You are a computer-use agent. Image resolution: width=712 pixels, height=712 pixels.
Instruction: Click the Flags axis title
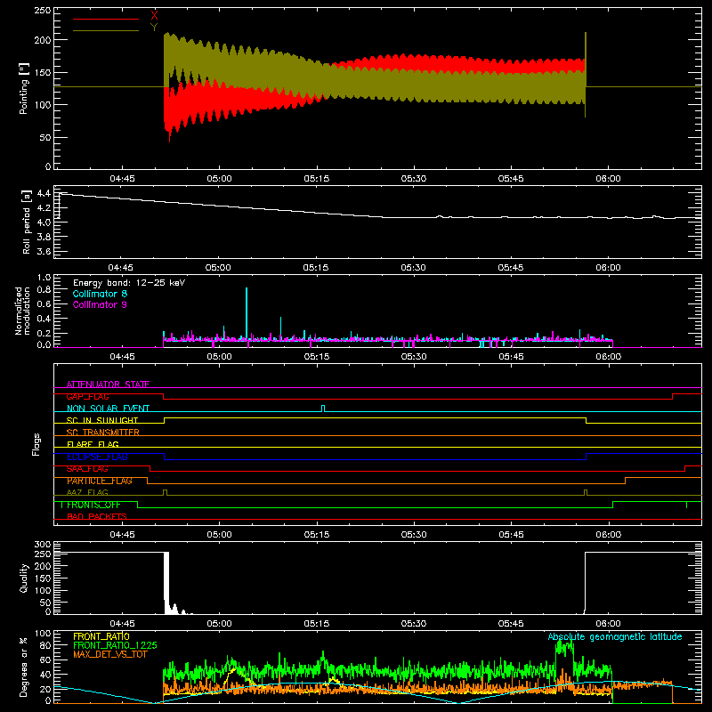[x=36, y=444]
